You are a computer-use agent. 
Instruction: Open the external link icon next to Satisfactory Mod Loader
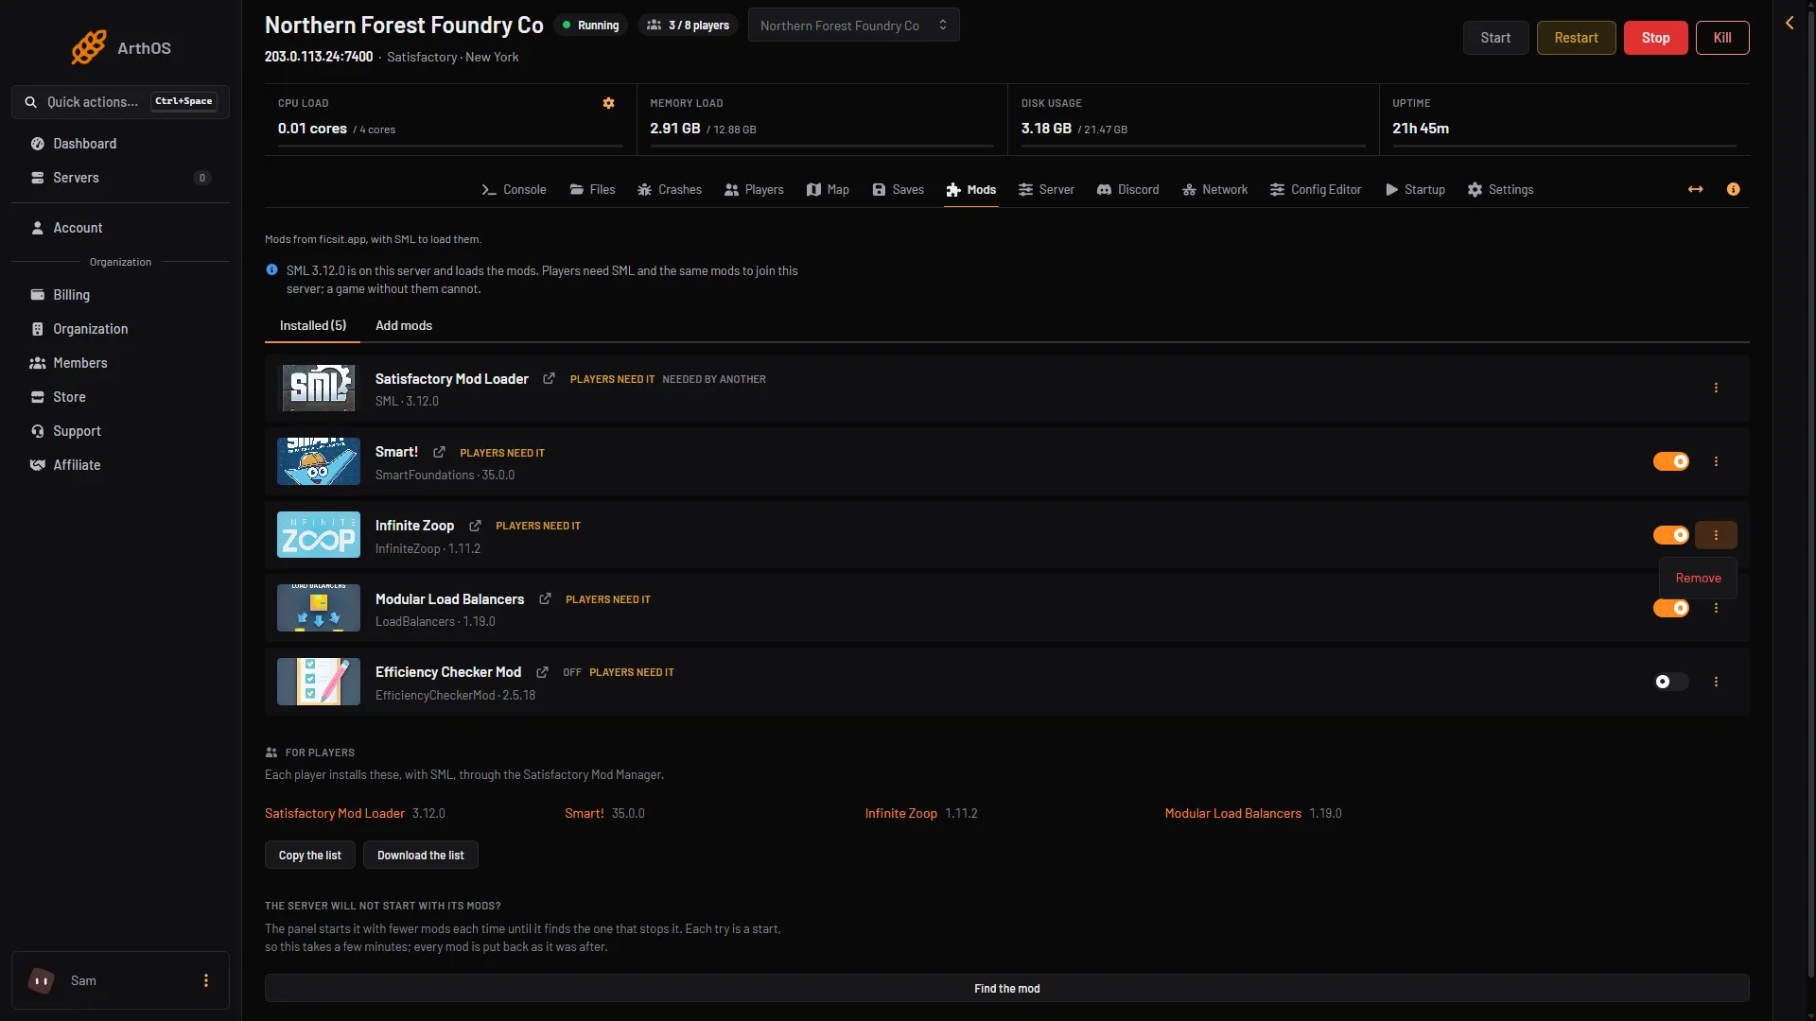pos(549,378)
